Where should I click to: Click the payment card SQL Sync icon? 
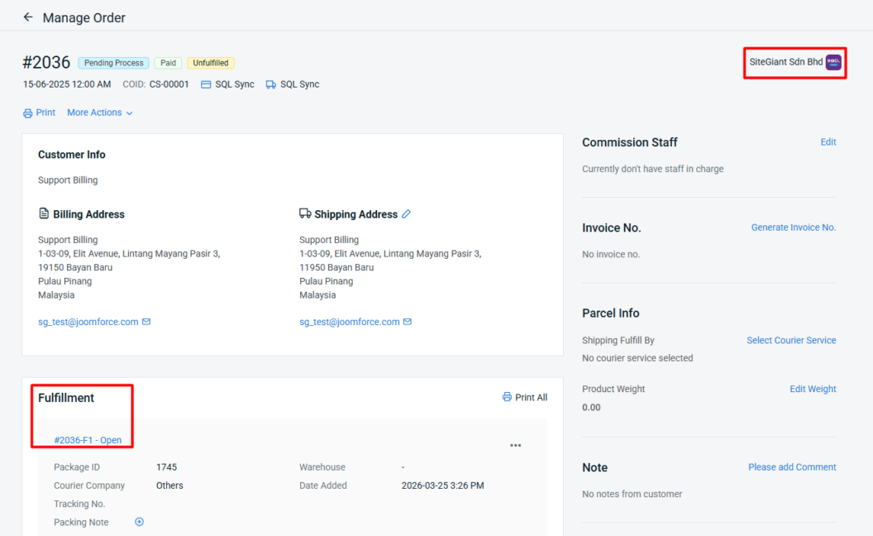click(x=207, y=84)
